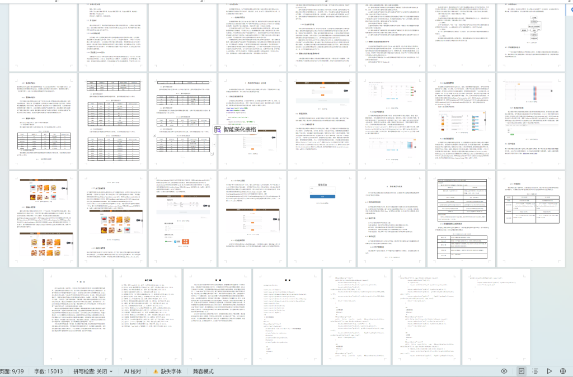Open the 拼写检查: 关闭 dropdown
This screenshot has height=377, width=573.
[93, 371]
